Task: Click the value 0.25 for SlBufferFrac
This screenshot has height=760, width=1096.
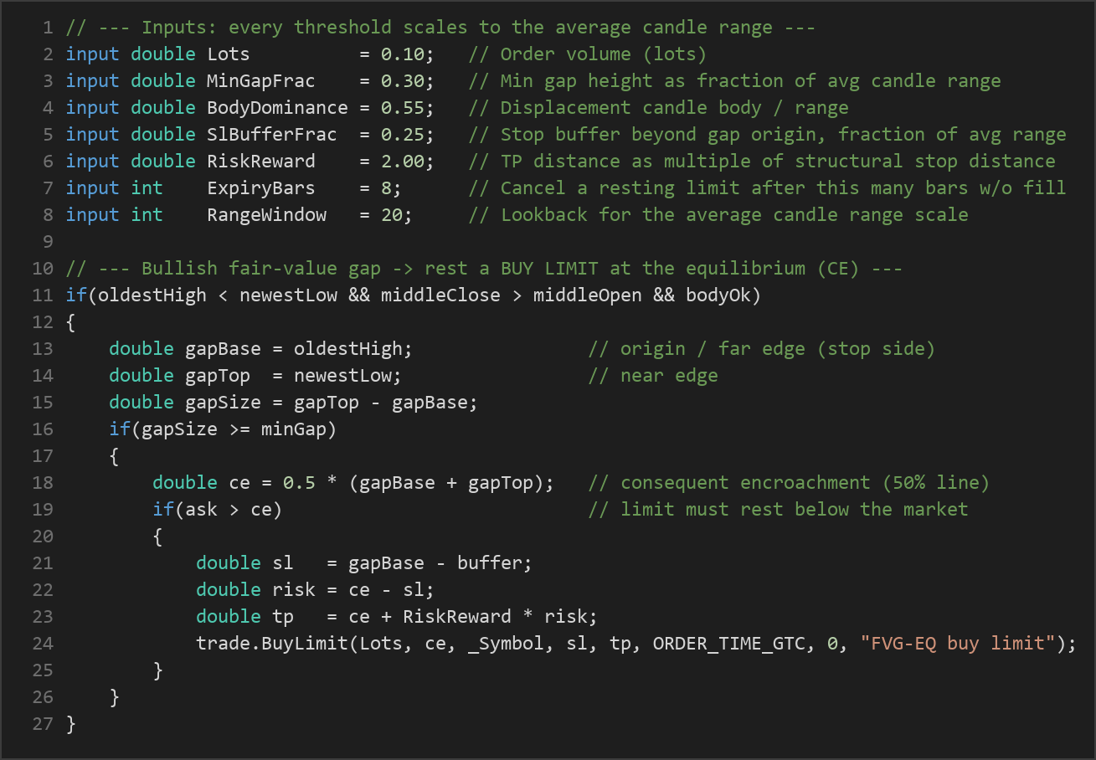Action: (x=403, y=135)
